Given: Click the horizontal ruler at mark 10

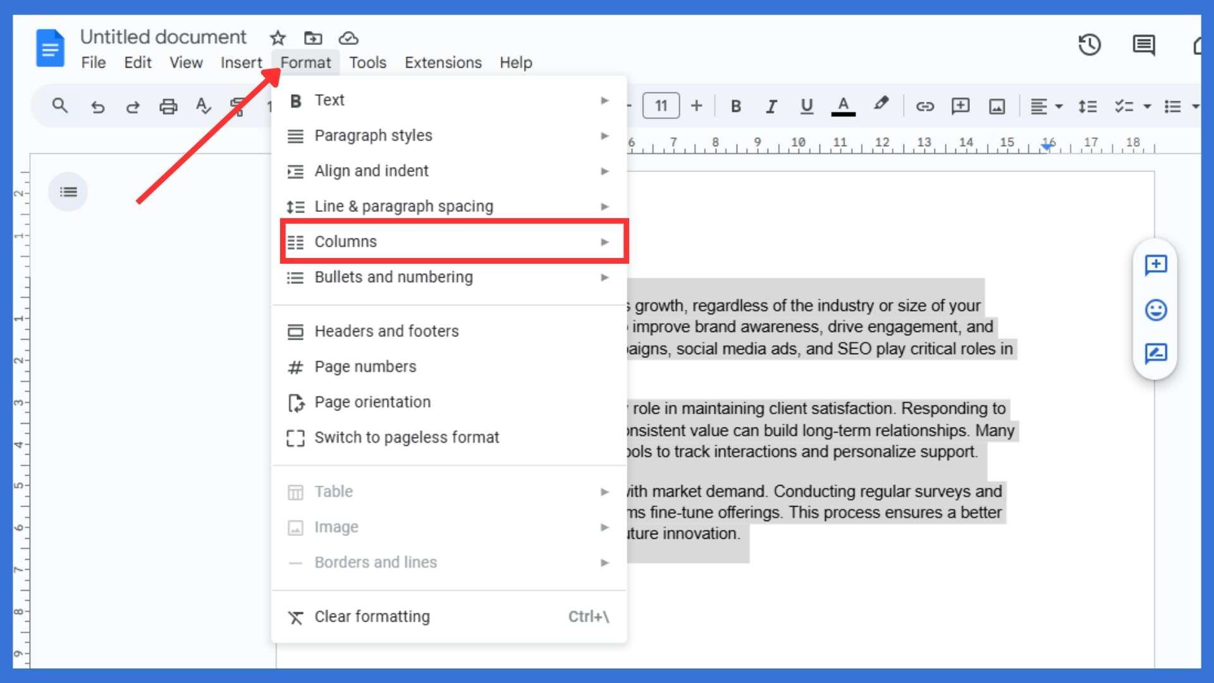Looking at the screenshot, I should tap(798, 142).
